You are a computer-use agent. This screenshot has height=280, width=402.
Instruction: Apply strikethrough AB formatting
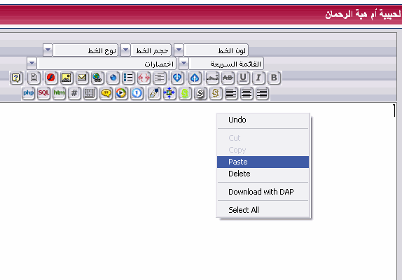coord(228,78)
